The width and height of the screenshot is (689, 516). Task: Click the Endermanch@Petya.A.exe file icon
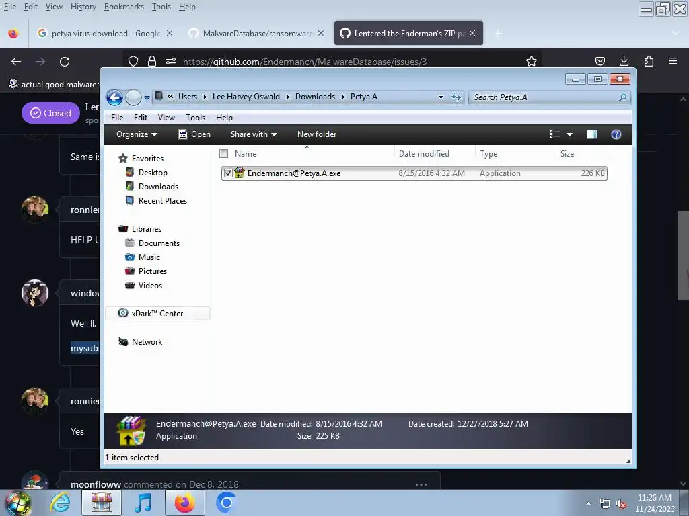pyautogui.click(x=240, y=173)
